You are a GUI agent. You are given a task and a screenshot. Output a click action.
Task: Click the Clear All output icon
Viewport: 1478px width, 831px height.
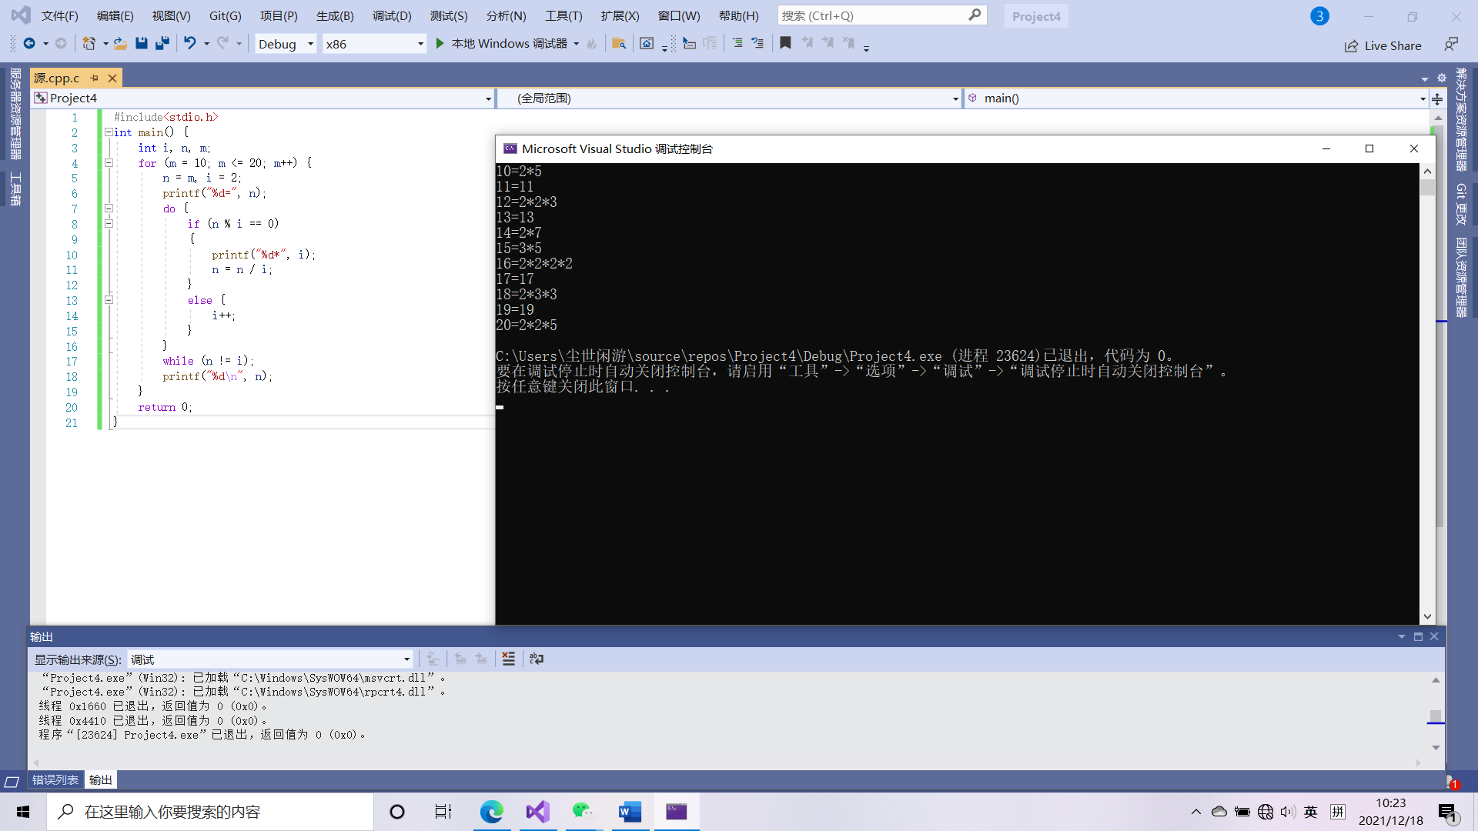click(508, 659)
